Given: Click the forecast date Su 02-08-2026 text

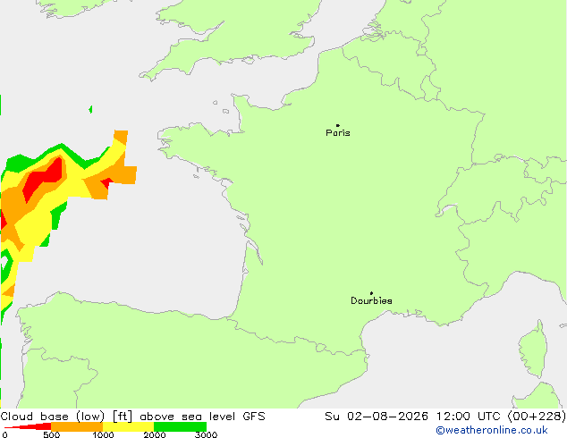Looking at the screenshot, I should coord(377,417).
